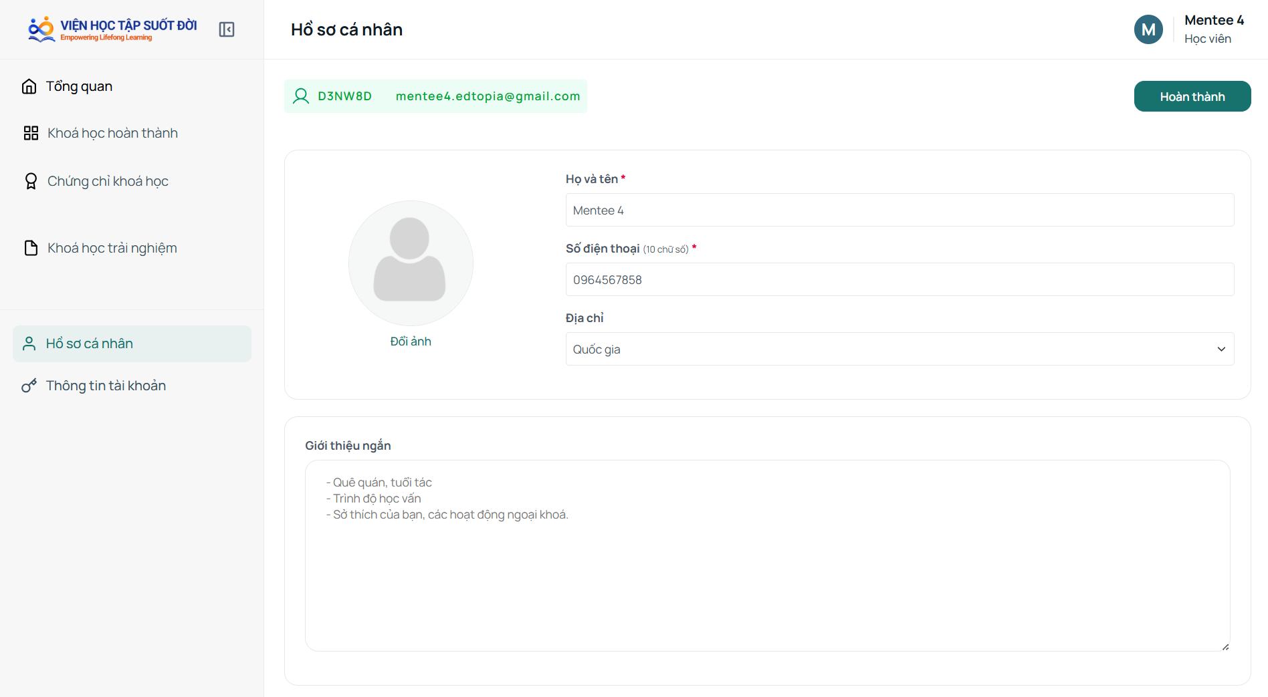1268x697 pixels.
Task: Click the Viện Học Tập Suốt Đời logo
Action: pos(112,29)
